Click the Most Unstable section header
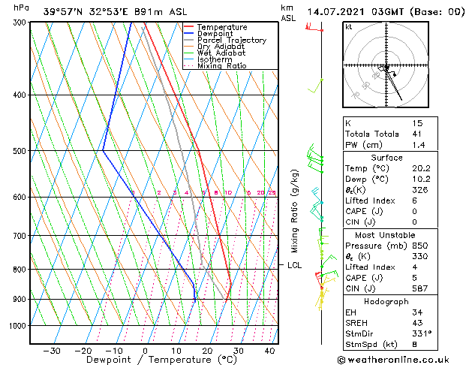The image size is (472, 365). click(386, 234)
